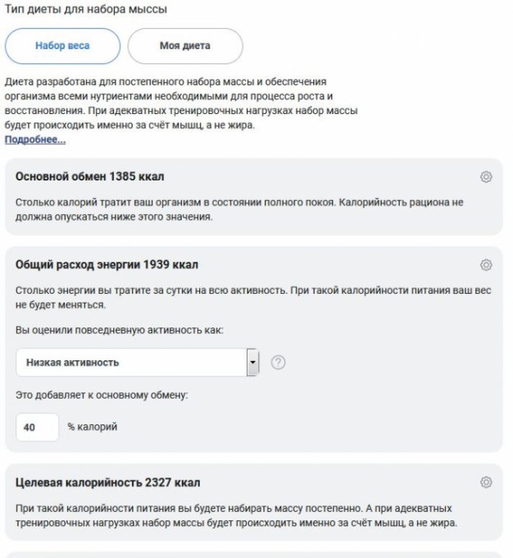The image size is (513, 558).
Task: Click the diet description paragraph under tabs
Action: (x=180, y=103)
